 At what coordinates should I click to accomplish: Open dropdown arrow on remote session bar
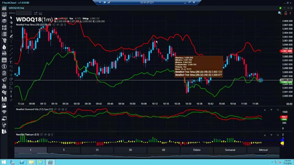coord(100,2)
